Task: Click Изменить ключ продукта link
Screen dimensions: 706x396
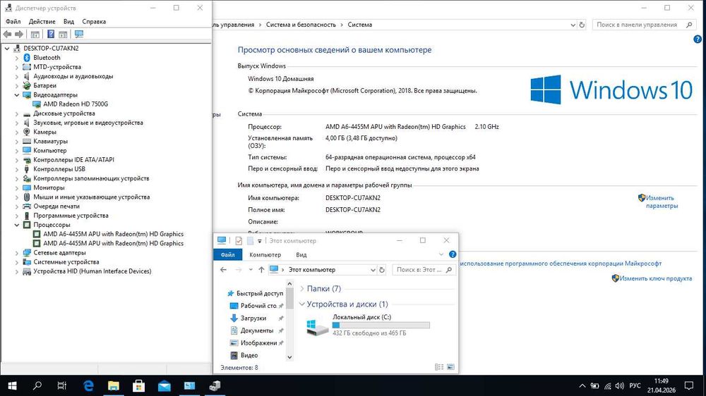Action: [x=656, y=278]
